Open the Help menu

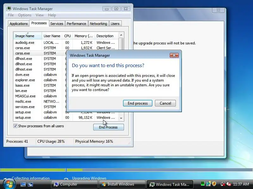point(52,15)
